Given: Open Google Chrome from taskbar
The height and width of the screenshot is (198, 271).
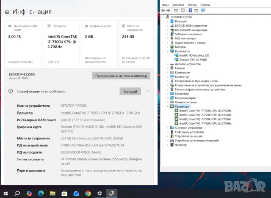Looking at the screenshot, I should 88,193.
